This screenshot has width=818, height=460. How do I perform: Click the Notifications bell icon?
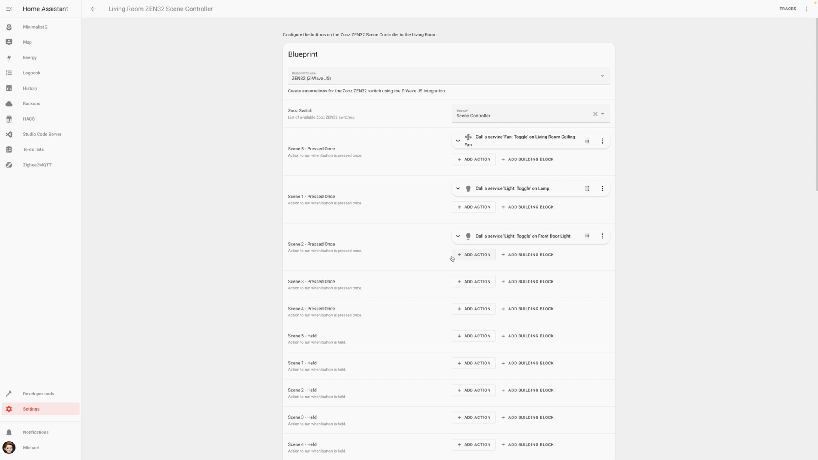[x=9, y=432]
